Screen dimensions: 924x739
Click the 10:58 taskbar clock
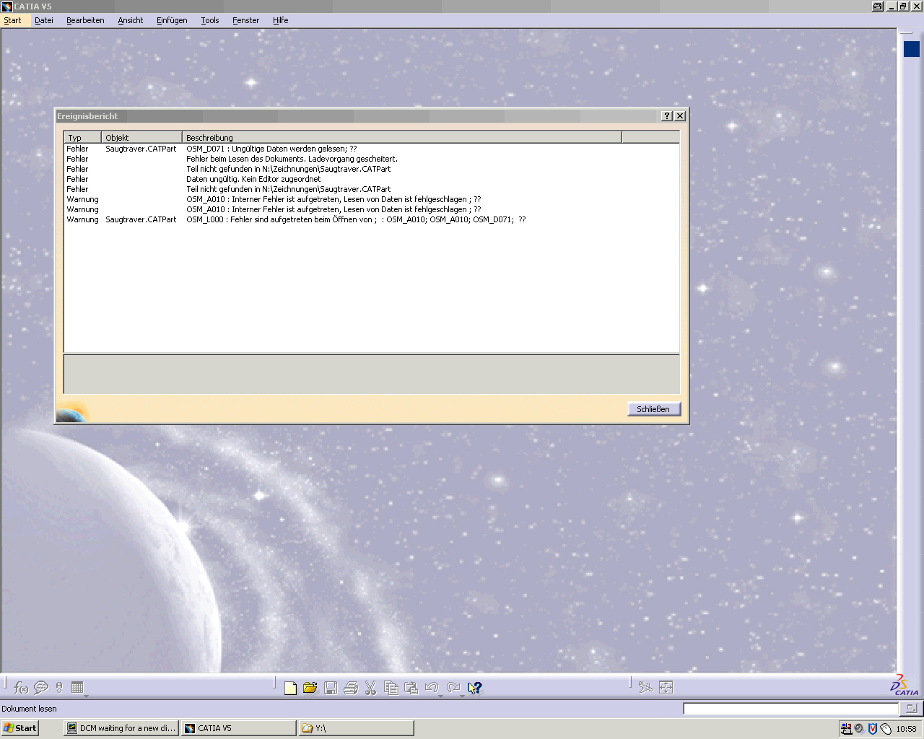[906, 729]
